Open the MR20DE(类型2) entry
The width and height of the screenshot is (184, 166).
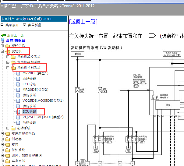35,90
